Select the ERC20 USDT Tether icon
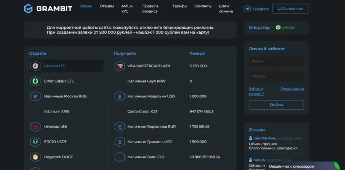 pyautogui.click(x=35, y=142)
